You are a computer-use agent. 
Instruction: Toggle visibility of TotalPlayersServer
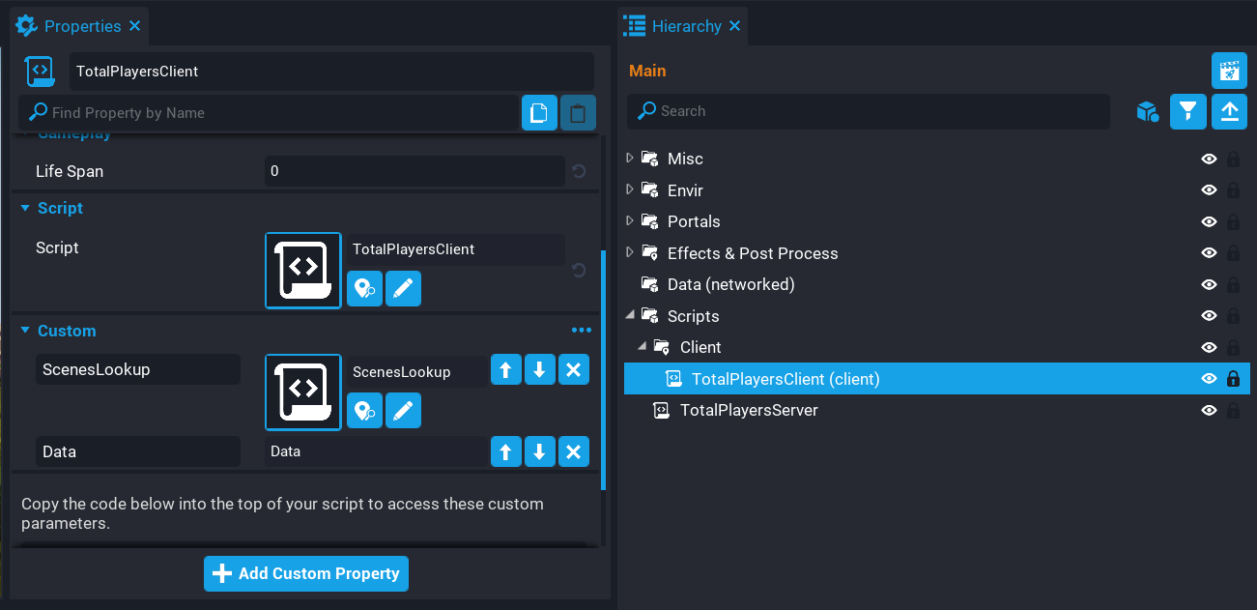[1208, 411]
